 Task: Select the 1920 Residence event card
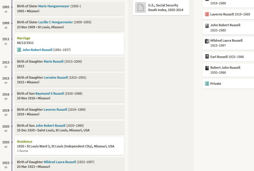pos(69,146)
